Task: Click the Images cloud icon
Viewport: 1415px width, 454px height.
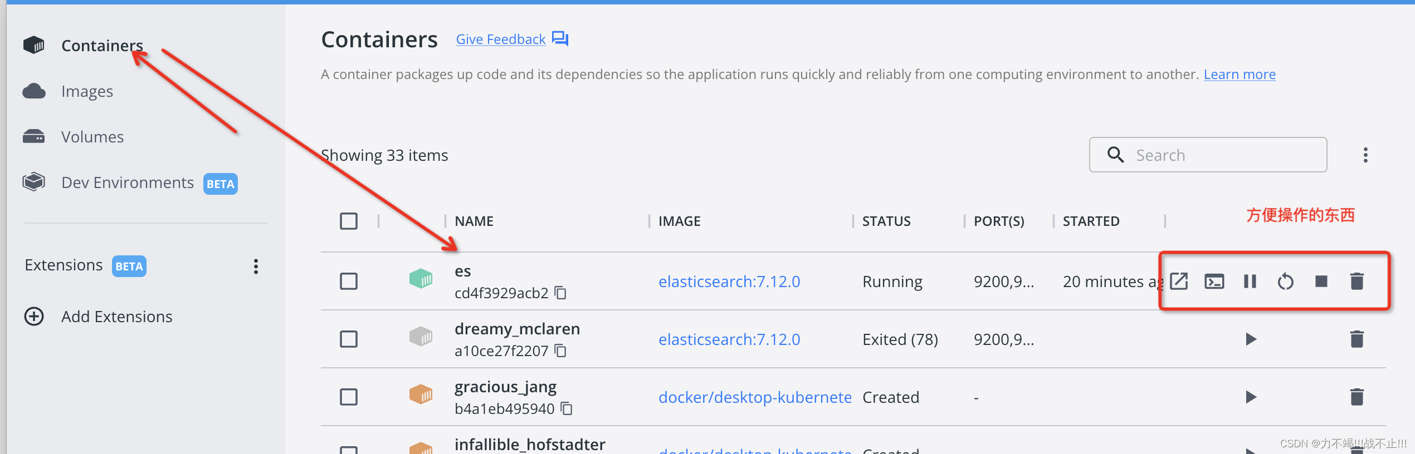Action: pos(34,91)
